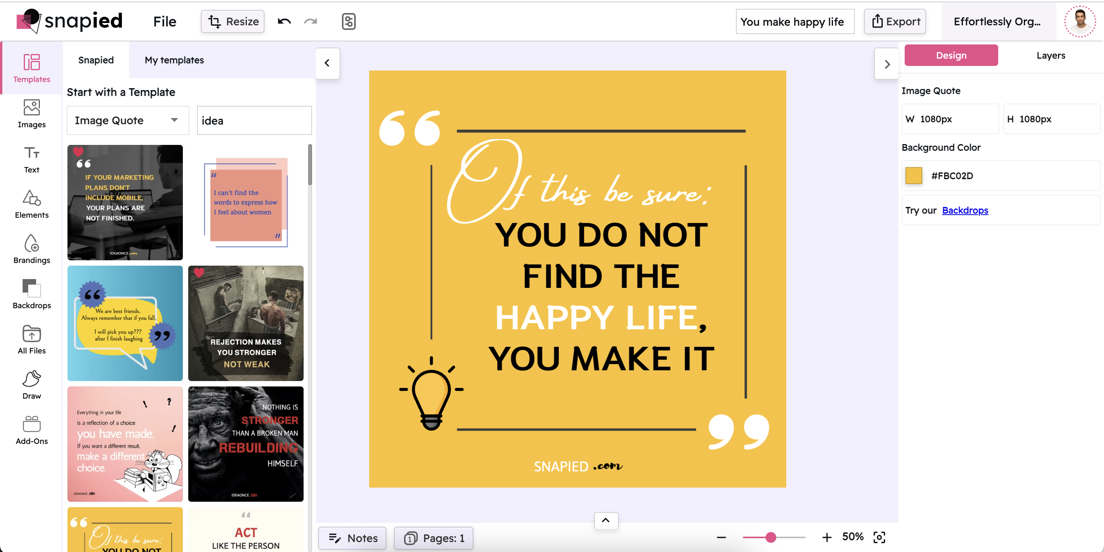The image size is (1104, 552).
Task: Choose the yellow 'Of this be sure' template
Action: (x=125, y=530)
